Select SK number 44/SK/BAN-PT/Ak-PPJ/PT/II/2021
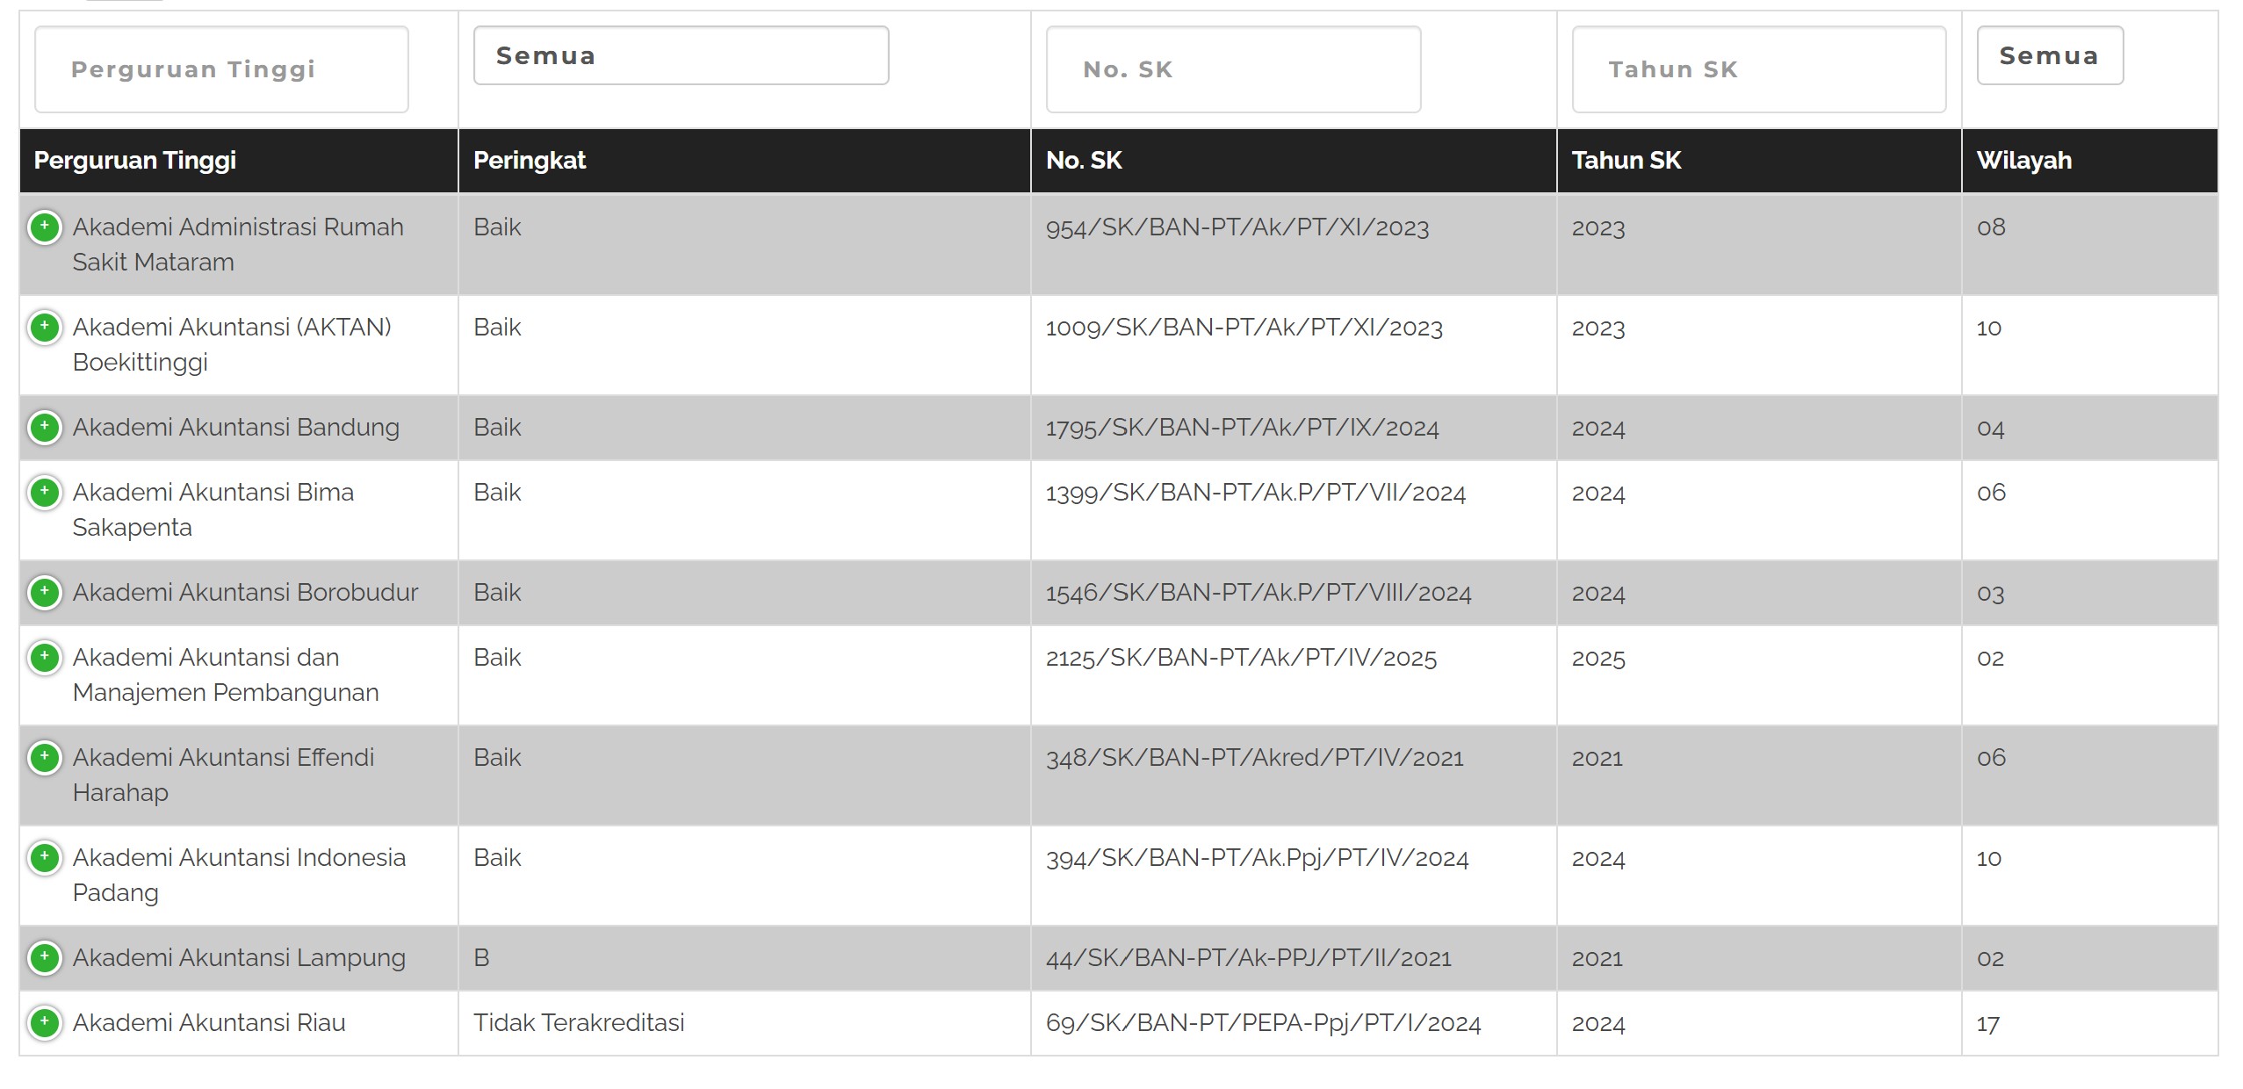The width and height of the screenshot is (2243, 1089). 1249,958
